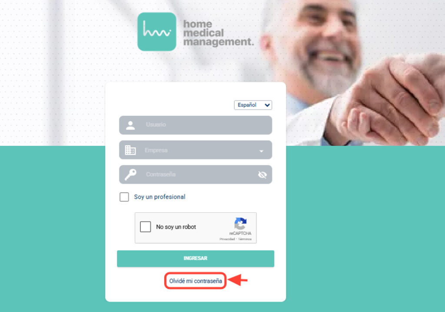Click the 'No soy un robot' label text
445x312 pixels.
pyautogui.click(x=176, y=227)
